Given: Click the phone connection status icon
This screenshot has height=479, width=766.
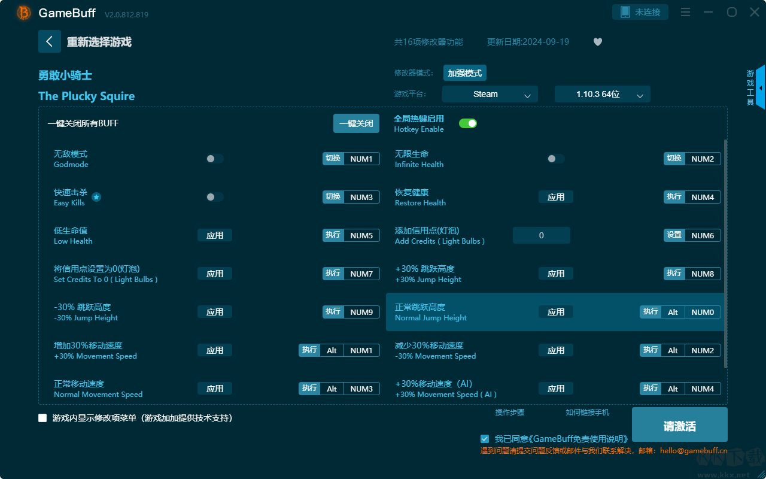Looking at the screenshot, I should point(625,12).
